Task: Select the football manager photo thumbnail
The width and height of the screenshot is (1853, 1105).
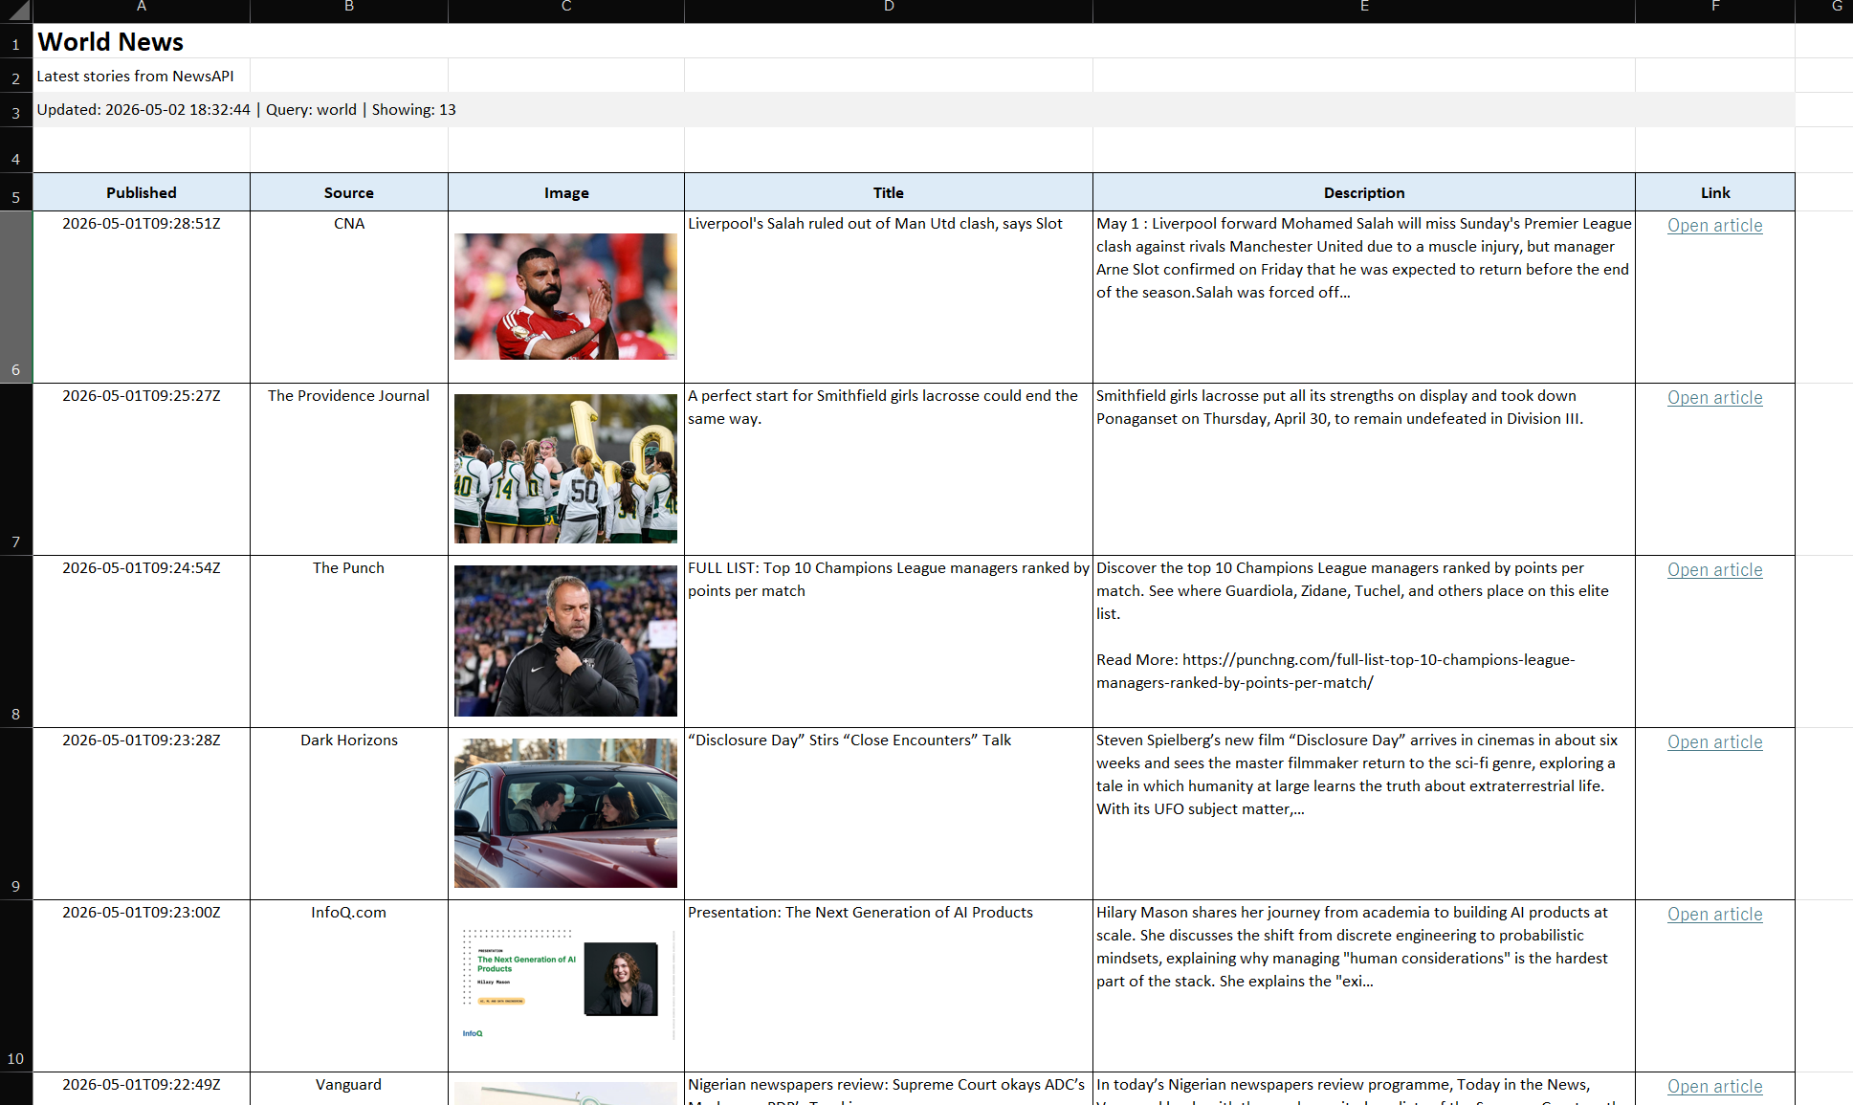Action: [x=565, y=641]
